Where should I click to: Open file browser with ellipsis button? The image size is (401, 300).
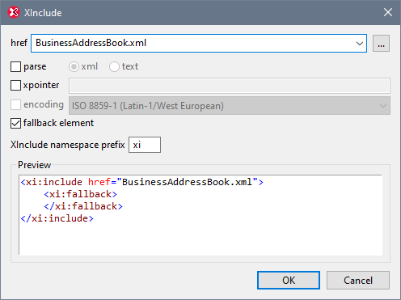point(381,43)
